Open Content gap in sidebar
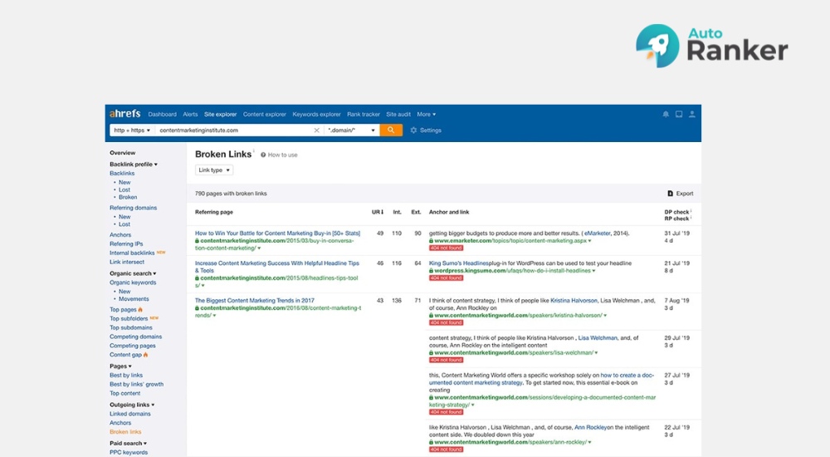The image size is (830, 457). 125,355
